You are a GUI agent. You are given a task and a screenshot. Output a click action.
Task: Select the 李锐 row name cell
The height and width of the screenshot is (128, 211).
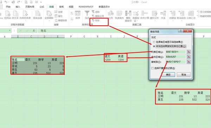pos(18,66)
